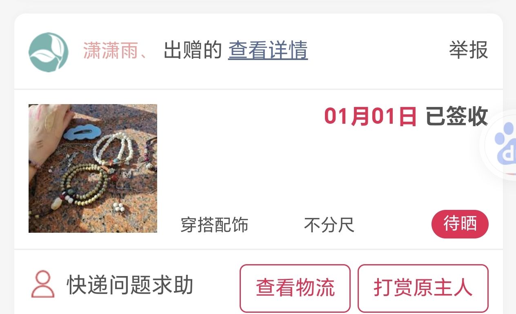The image size is (516, 314).
Task: Open the bracelet jewelry product thumbnail
Action: tap(93, 168)
